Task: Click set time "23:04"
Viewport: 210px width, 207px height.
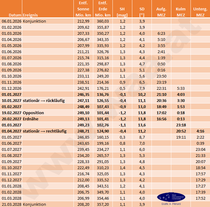Action: point(201,149)
